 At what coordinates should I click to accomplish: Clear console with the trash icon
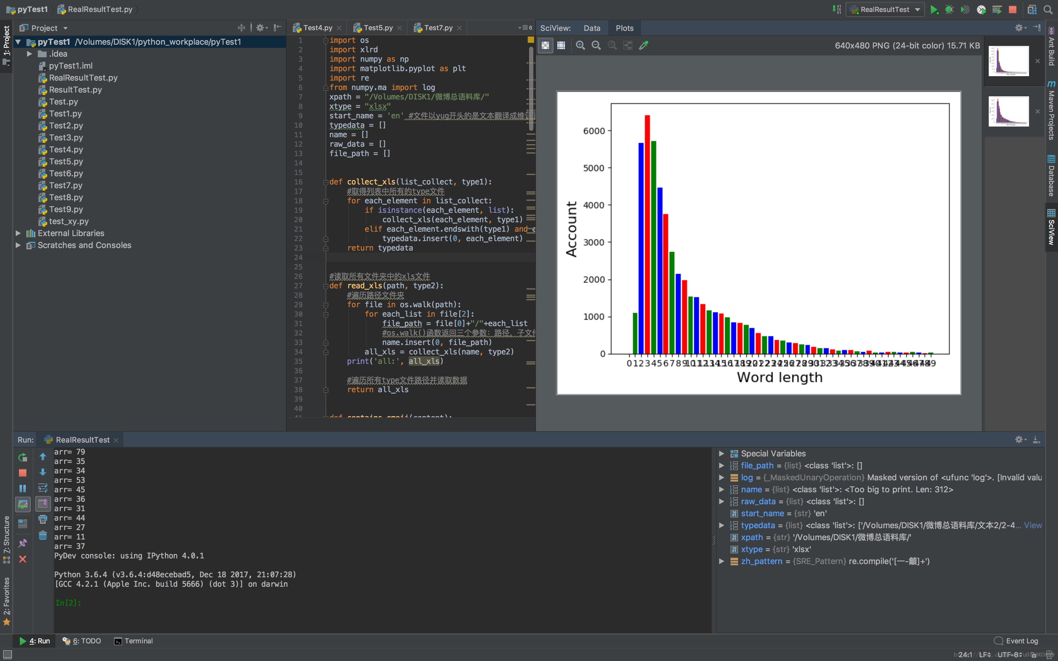(x=43, y=535)
